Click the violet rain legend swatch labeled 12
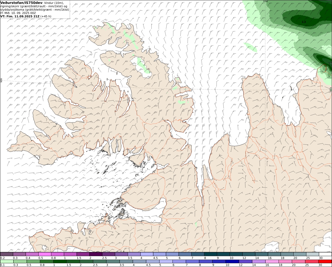The width and height of the screenshot is (332, 267). pos(245,261)
